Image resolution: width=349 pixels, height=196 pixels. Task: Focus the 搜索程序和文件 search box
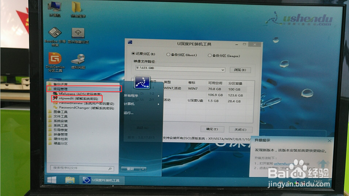pos(82,168)
